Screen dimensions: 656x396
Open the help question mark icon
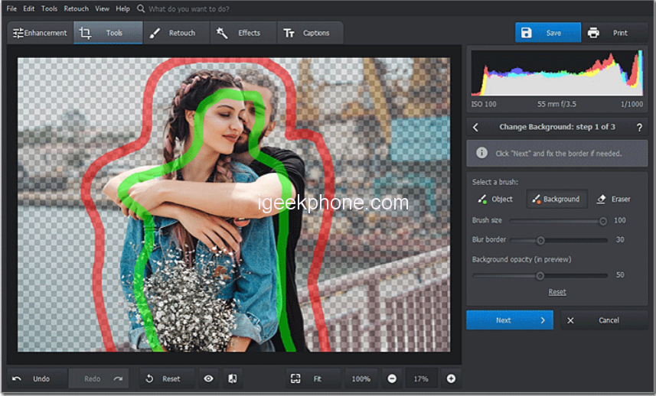[638, 127]
